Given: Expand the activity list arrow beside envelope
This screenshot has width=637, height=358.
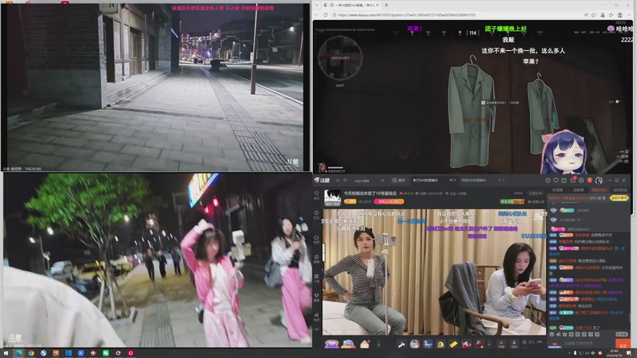Looking at the screenshot, I should click(x=379, y=345).
